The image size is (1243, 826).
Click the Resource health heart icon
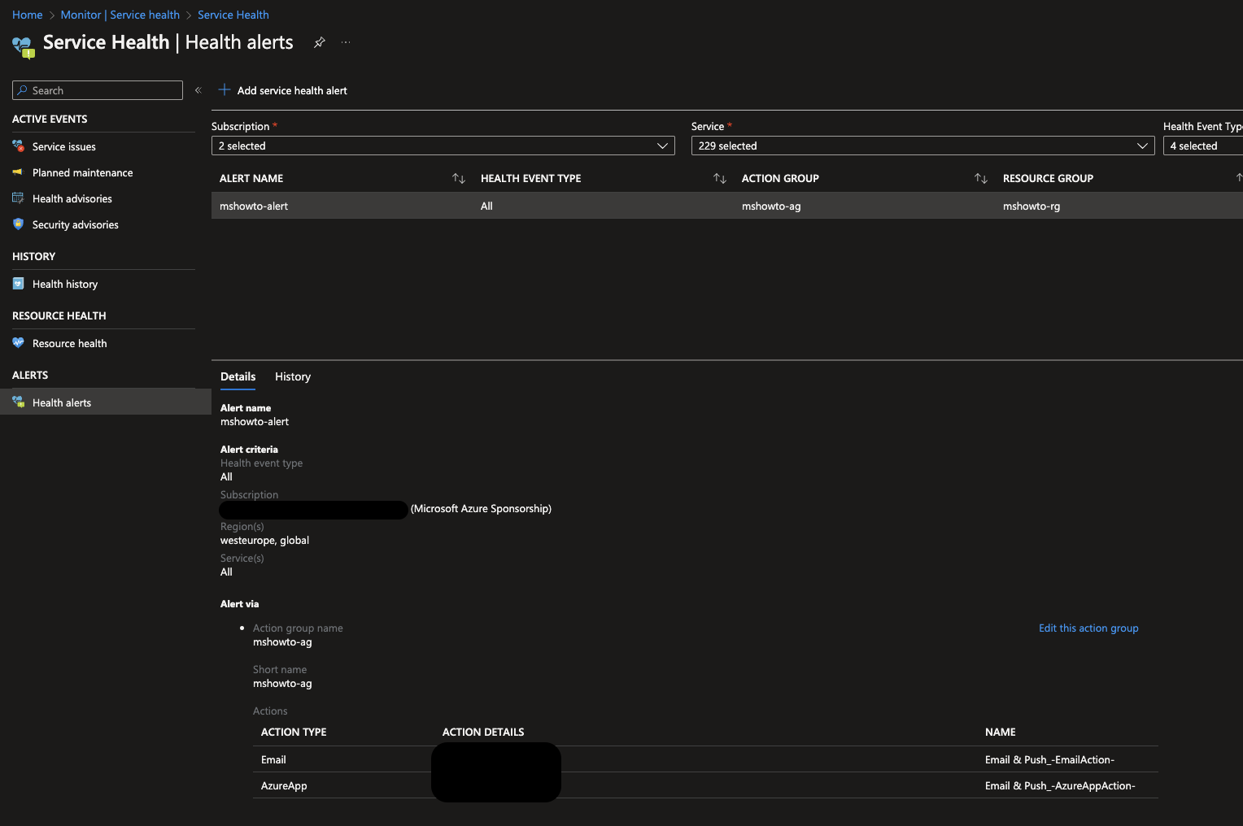pyautogui.click(x=18, y=343)
